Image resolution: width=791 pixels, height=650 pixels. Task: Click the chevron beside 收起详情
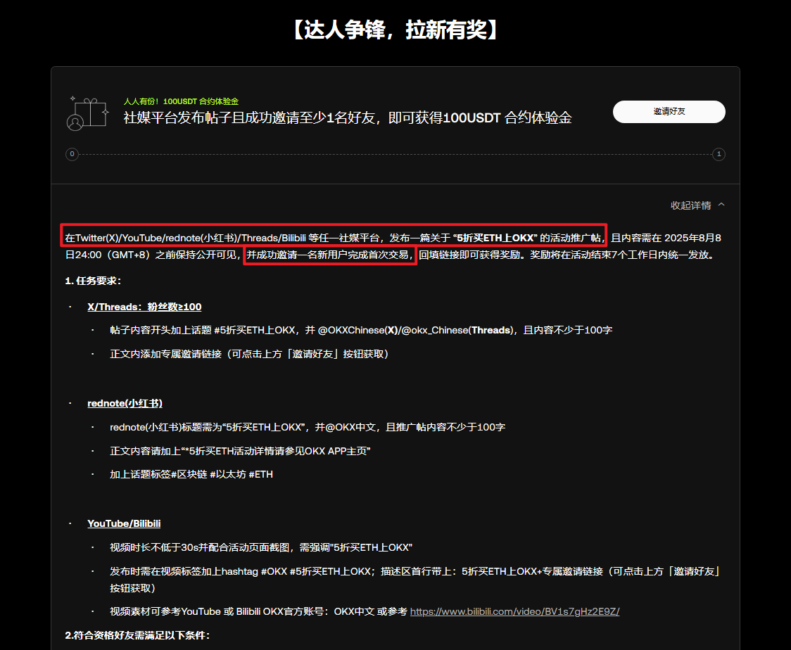(x=721, y=205)
